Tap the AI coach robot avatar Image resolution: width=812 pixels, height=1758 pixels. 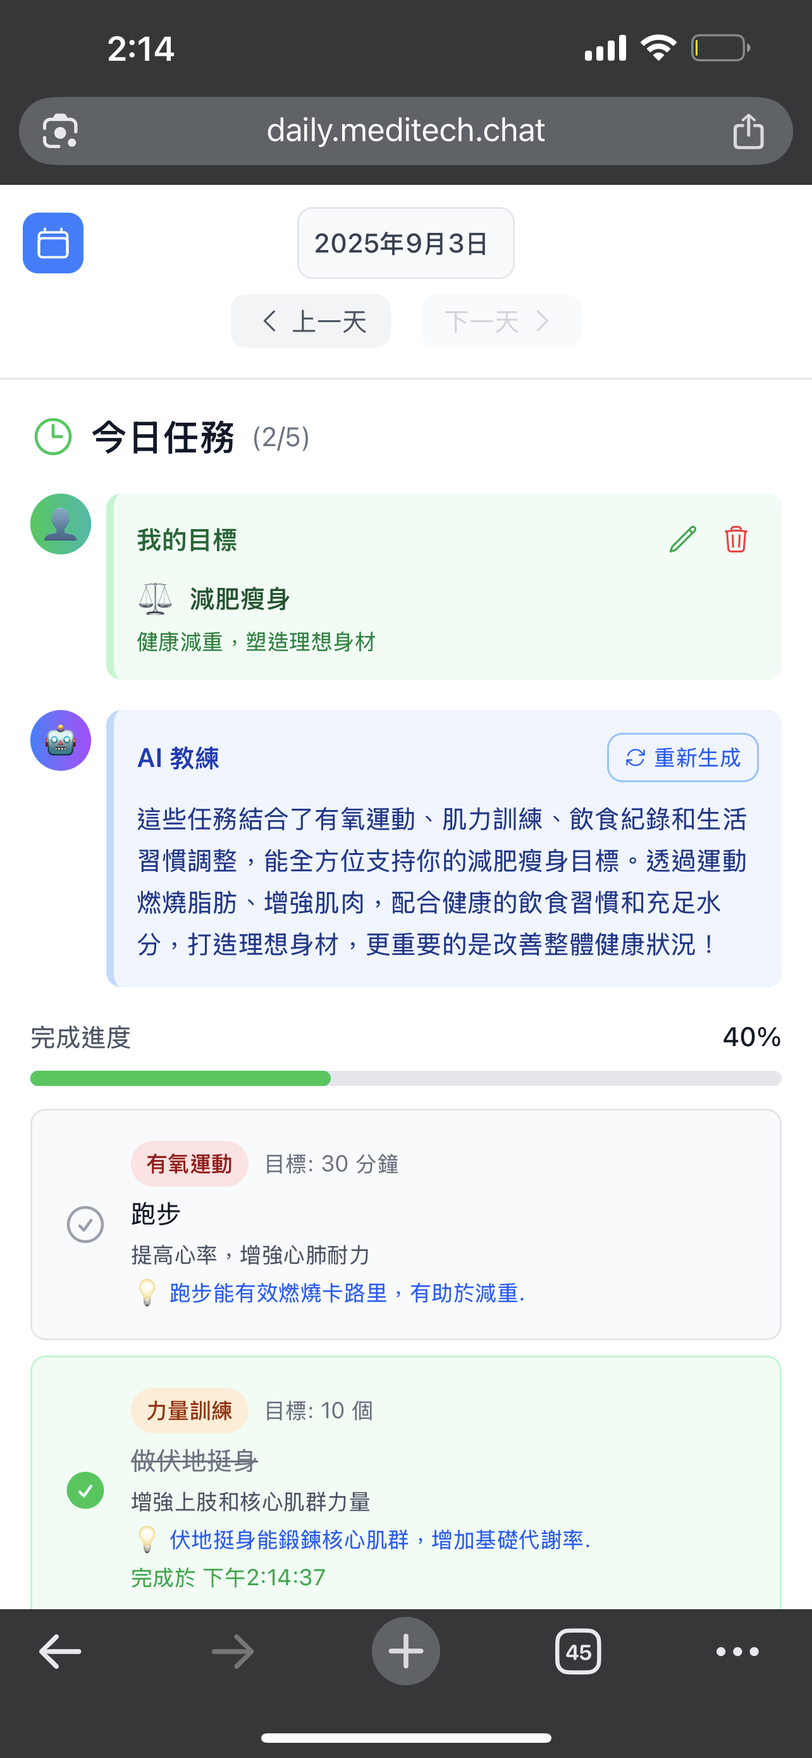tap(61, 740)
